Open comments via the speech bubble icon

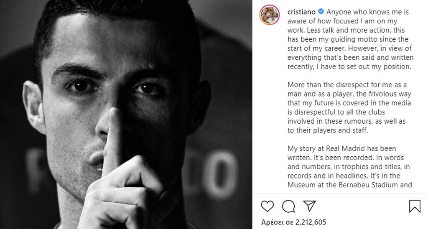288,206
